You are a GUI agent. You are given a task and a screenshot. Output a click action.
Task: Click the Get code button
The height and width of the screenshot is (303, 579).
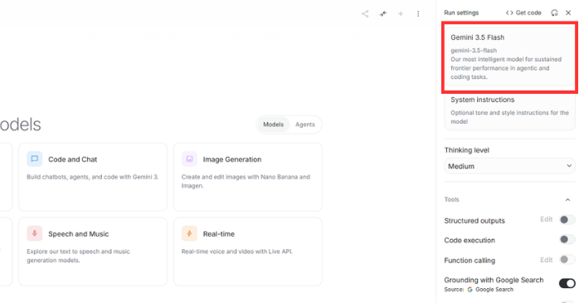523,13
